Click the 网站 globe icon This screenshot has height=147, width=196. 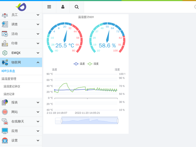5,112
